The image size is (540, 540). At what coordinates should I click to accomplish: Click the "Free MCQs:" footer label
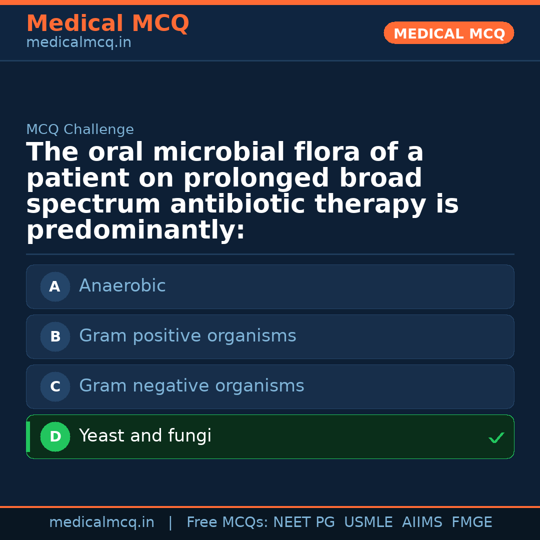pyautogui.click(x=227, y=522)
